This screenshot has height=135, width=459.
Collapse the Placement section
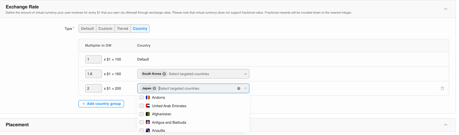(x=446, y=125)
